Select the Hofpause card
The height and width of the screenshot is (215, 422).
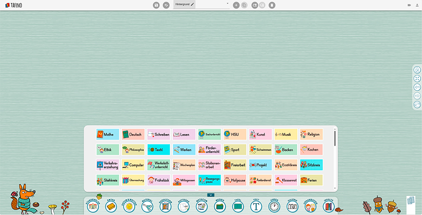[235, 180]
